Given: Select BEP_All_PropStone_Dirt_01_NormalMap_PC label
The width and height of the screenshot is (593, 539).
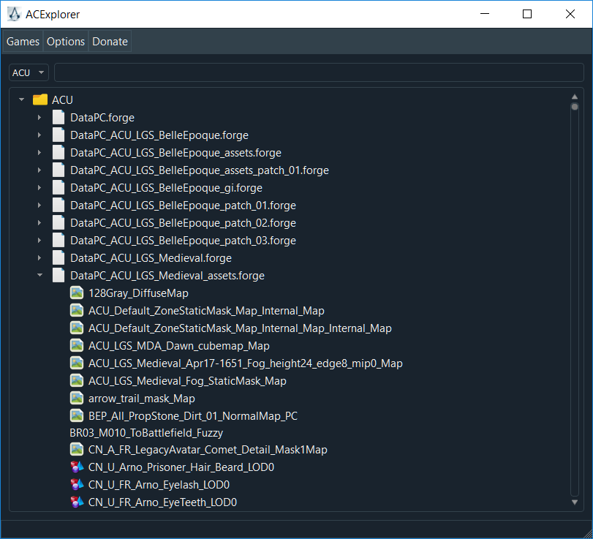Looking at the screenshot, I should pyautogui.click(x=193, y=416).
